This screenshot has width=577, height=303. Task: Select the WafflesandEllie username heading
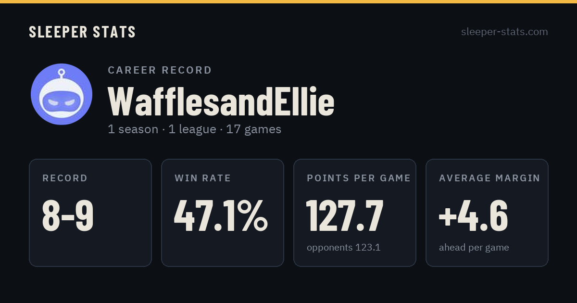tap(221, 101)
